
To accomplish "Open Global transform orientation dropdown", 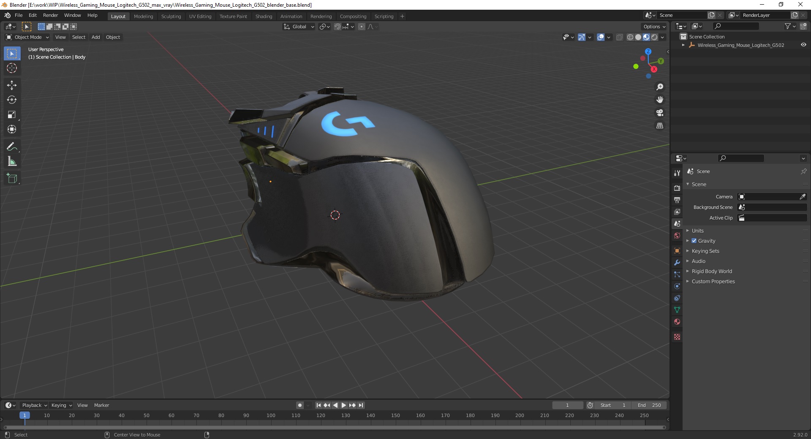I will 299,27.
